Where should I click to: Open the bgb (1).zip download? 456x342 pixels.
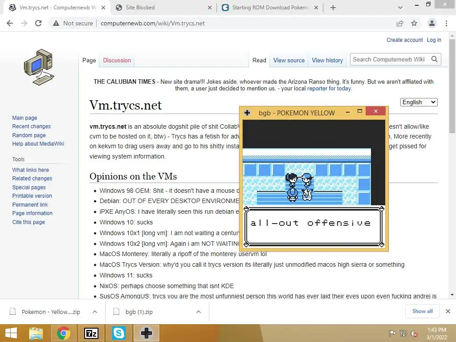coord(139,312)
